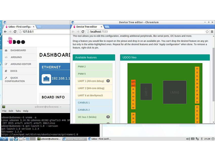Switch to udooer@udooneo terminal in taskbar

(49, 139)
